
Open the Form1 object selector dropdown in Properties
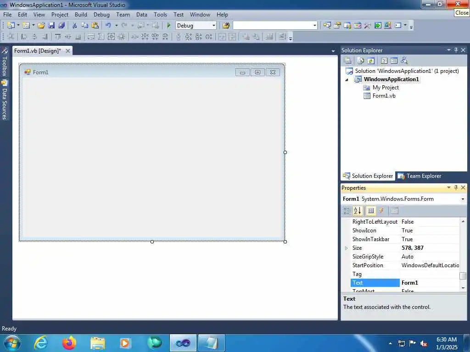(x=463, y=199)
